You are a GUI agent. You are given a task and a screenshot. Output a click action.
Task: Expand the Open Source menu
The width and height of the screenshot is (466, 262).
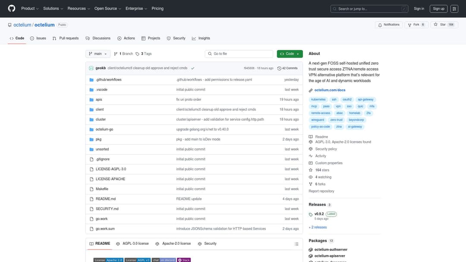[107, 9]
